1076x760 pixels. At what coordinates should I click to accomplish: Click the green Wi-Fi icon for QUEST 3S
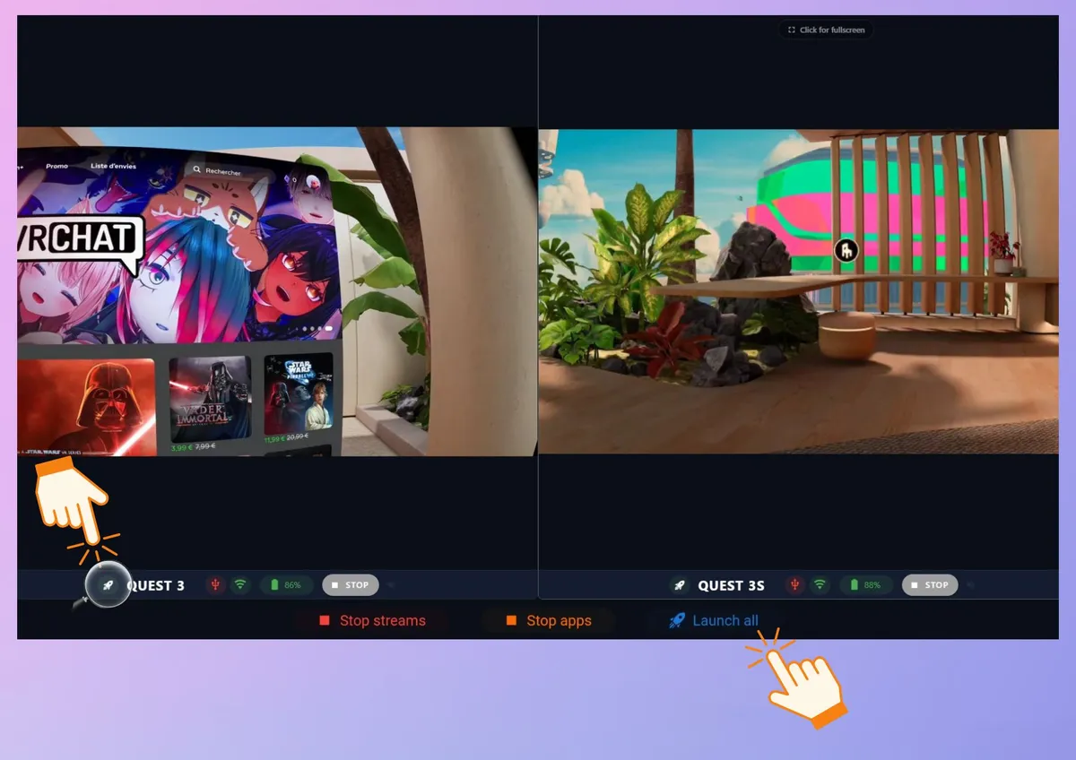pyautogui.click(x=820, y=585)
